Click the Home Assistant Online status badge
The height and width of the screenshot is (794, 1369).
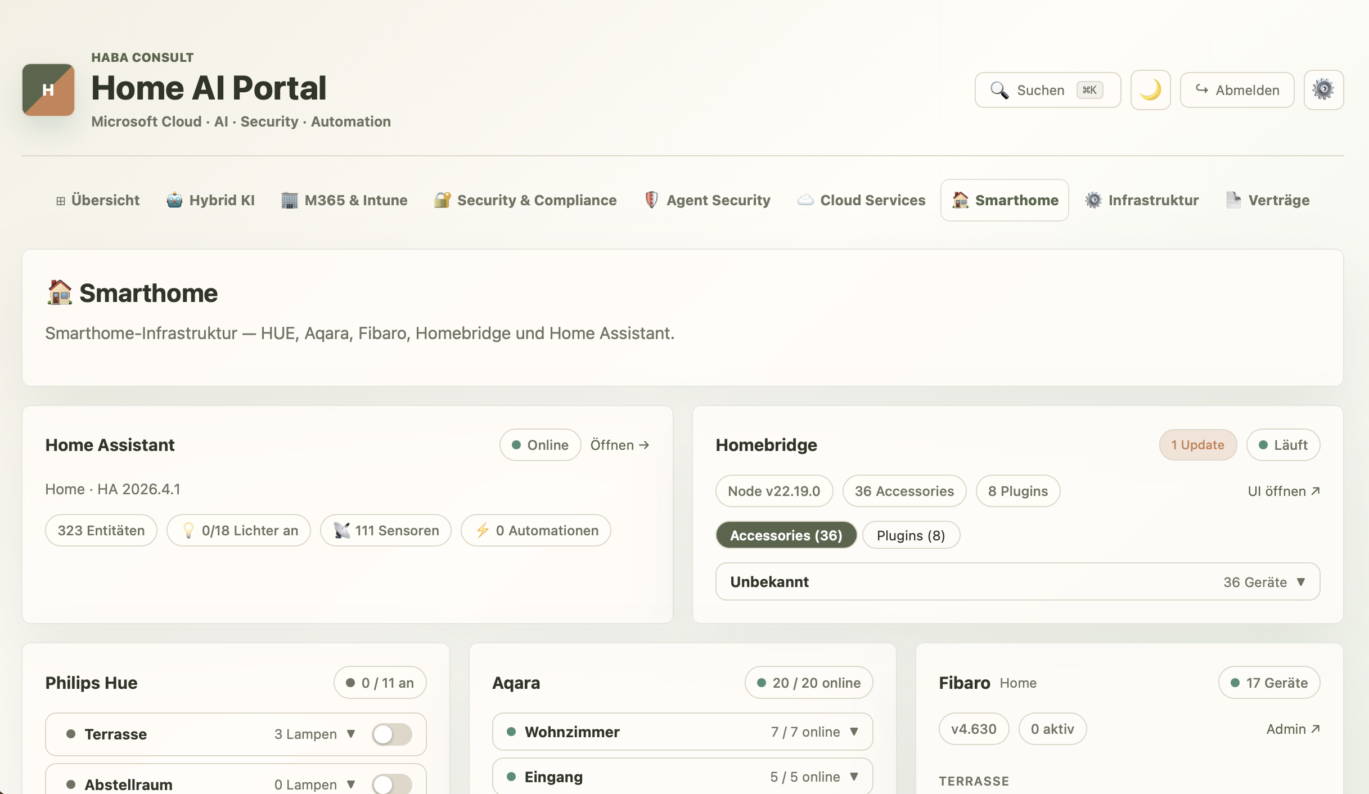tap(541, 445)
